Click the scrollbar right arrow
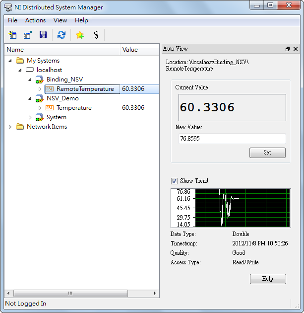Image resolution: width=304 pixels, height=313 pixels. coord(155,293)
